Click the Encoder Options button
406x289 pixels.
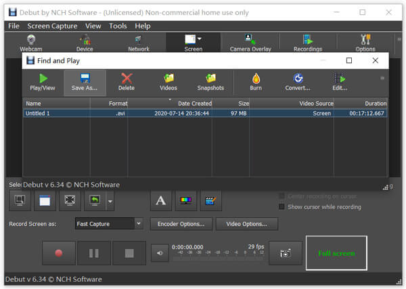pos(181,224)
